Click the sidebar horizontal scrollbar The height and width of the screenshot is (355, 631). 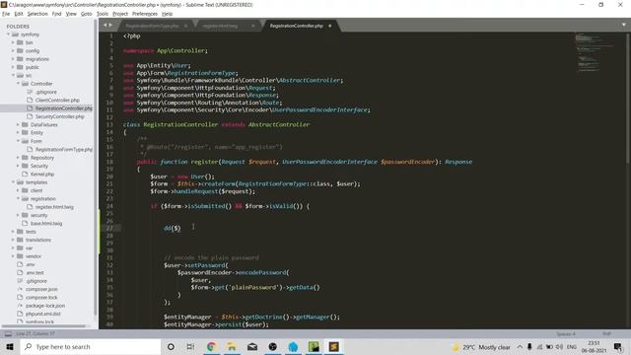(x=43, y=325)
